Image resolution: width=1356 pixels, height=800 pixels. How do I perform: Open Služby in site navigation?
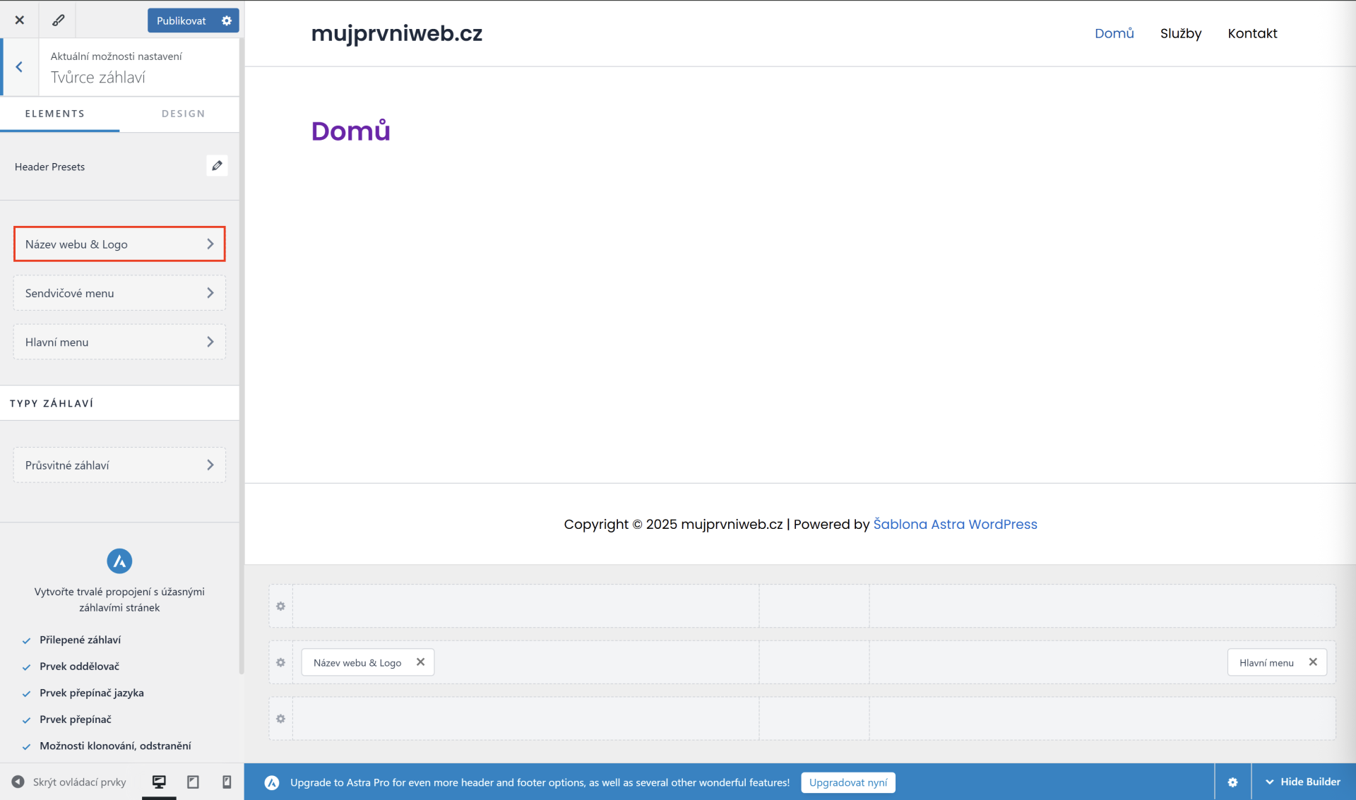[x=1180, y=33]
